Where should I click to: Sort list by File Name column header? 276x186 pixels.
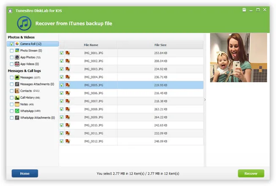point(90,45)
